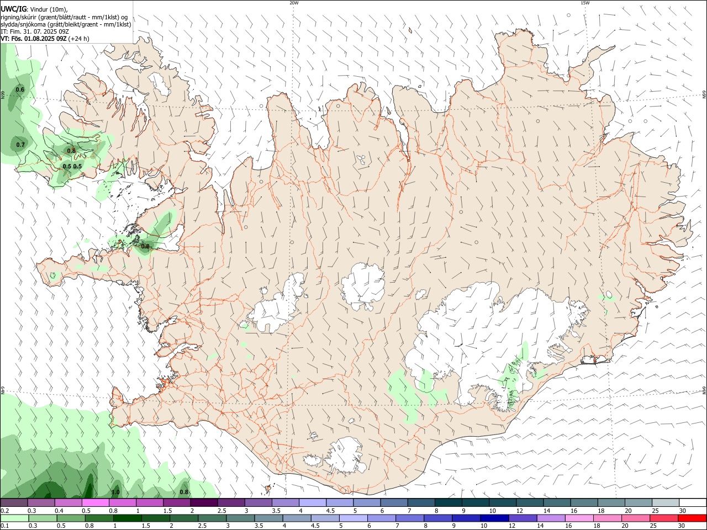Pick the darkest purple 2 snow legend swatch
This screenshot has height=530, width=707.
[x=204, y=503]
